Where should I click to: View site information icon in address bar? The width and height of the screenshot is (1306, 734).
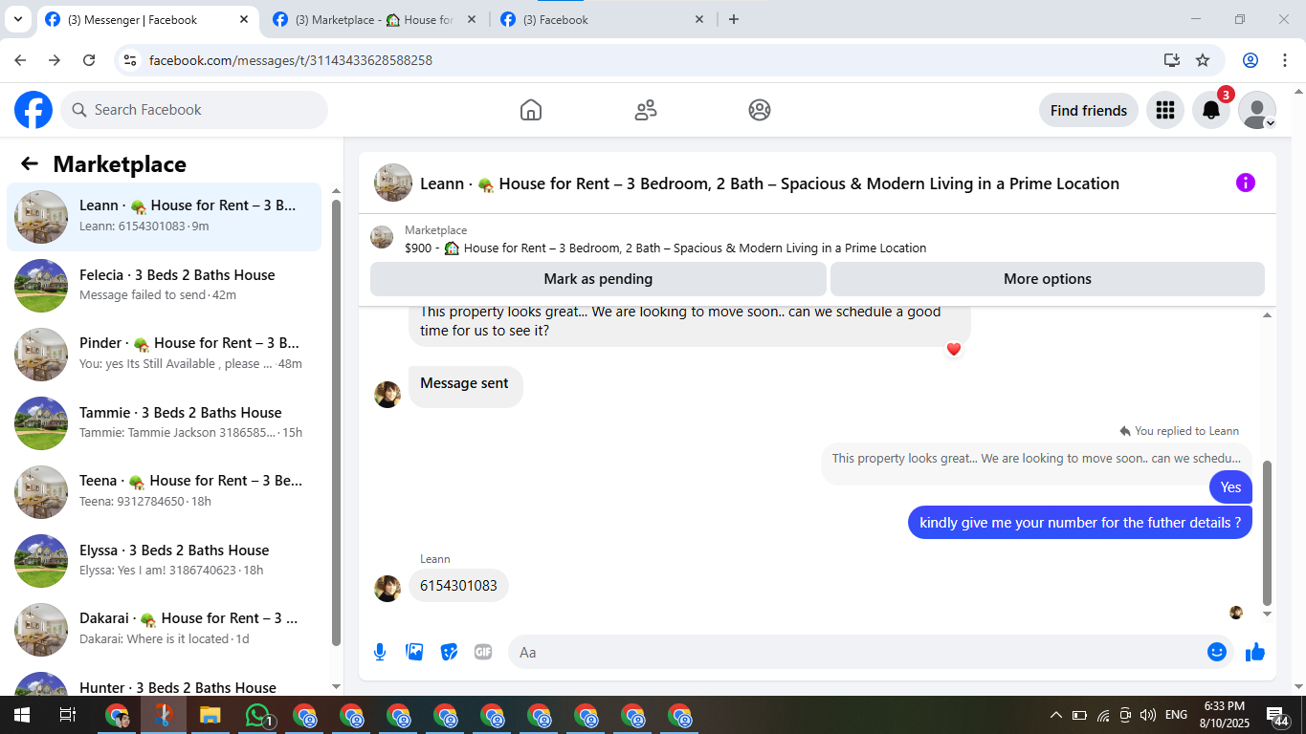(x=130, y=60)
